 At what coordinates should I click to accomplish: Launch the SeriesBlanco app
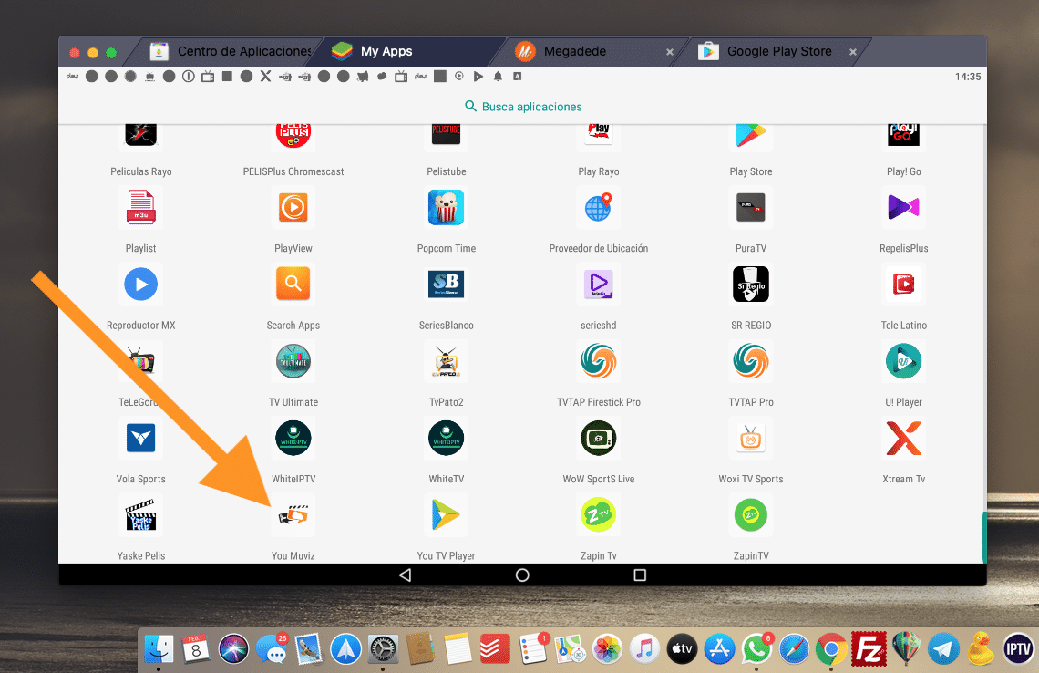[x=447, y=285]
